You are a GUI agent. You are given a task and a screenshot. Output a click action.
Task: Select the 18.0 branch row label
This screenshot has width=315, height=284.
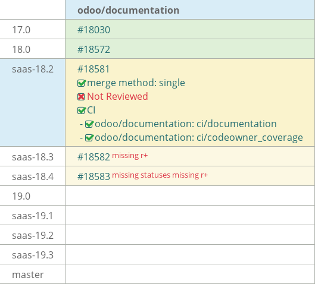tap(21, 49)
